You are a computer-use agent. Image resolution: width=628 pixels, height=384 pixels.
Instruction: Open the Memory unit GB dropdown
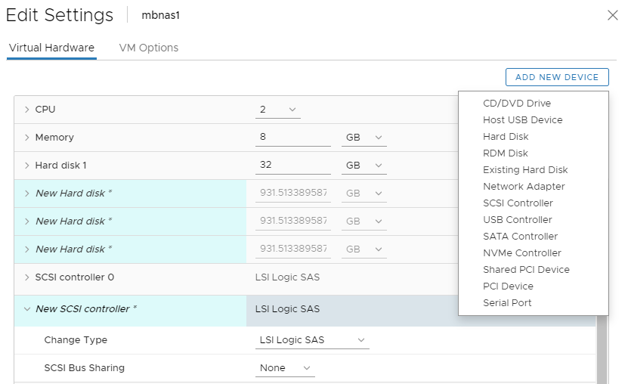(x=364, y=138)
